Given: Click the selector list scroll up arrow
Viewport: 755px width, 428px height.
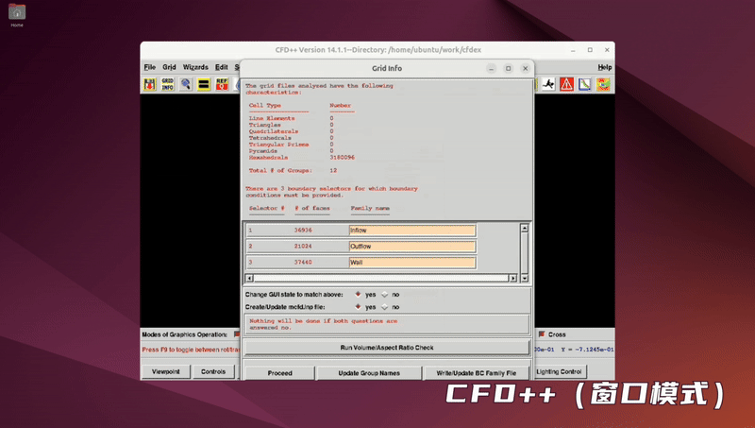Looking at the screenshot, I should 525,228.
